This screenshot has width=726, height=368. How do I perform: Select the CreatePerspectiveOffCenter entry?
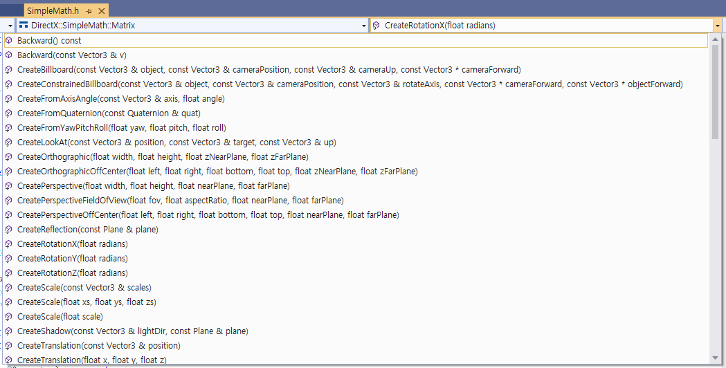(356, 215)
